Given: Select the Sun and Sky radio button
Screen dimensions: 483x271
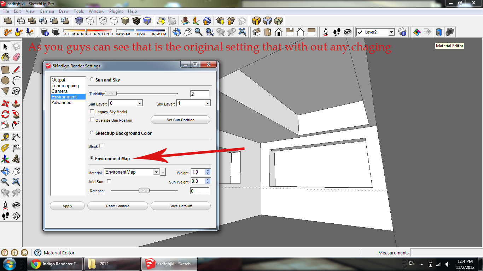Looking at the screenshot, I should tap(92, 80).
